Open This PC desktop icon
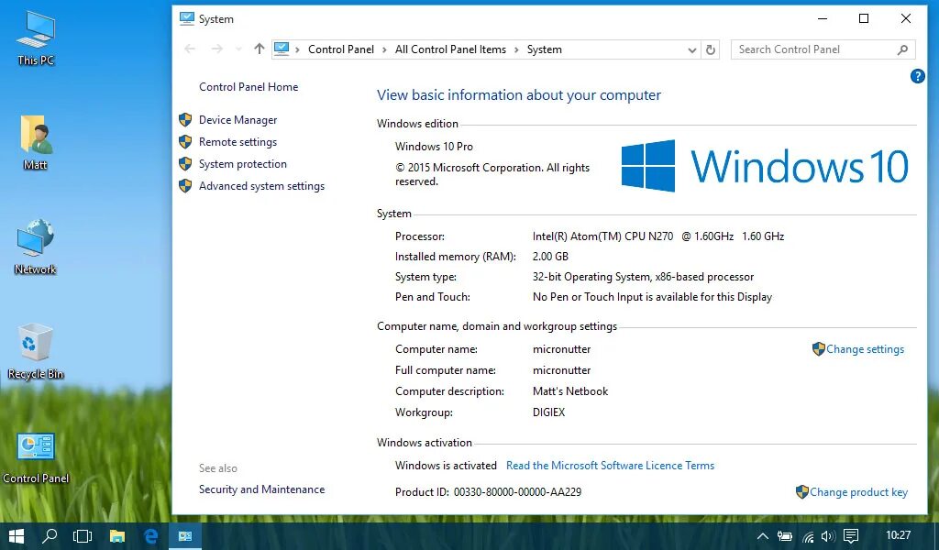 (x=36, y=38)
